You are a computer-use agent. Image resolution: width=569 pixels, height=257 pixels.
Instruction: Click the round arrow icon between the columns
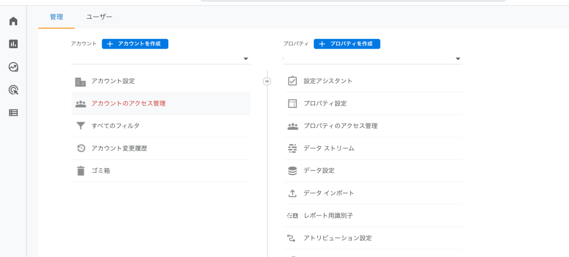pyautogui.click(x=267, y=81)
